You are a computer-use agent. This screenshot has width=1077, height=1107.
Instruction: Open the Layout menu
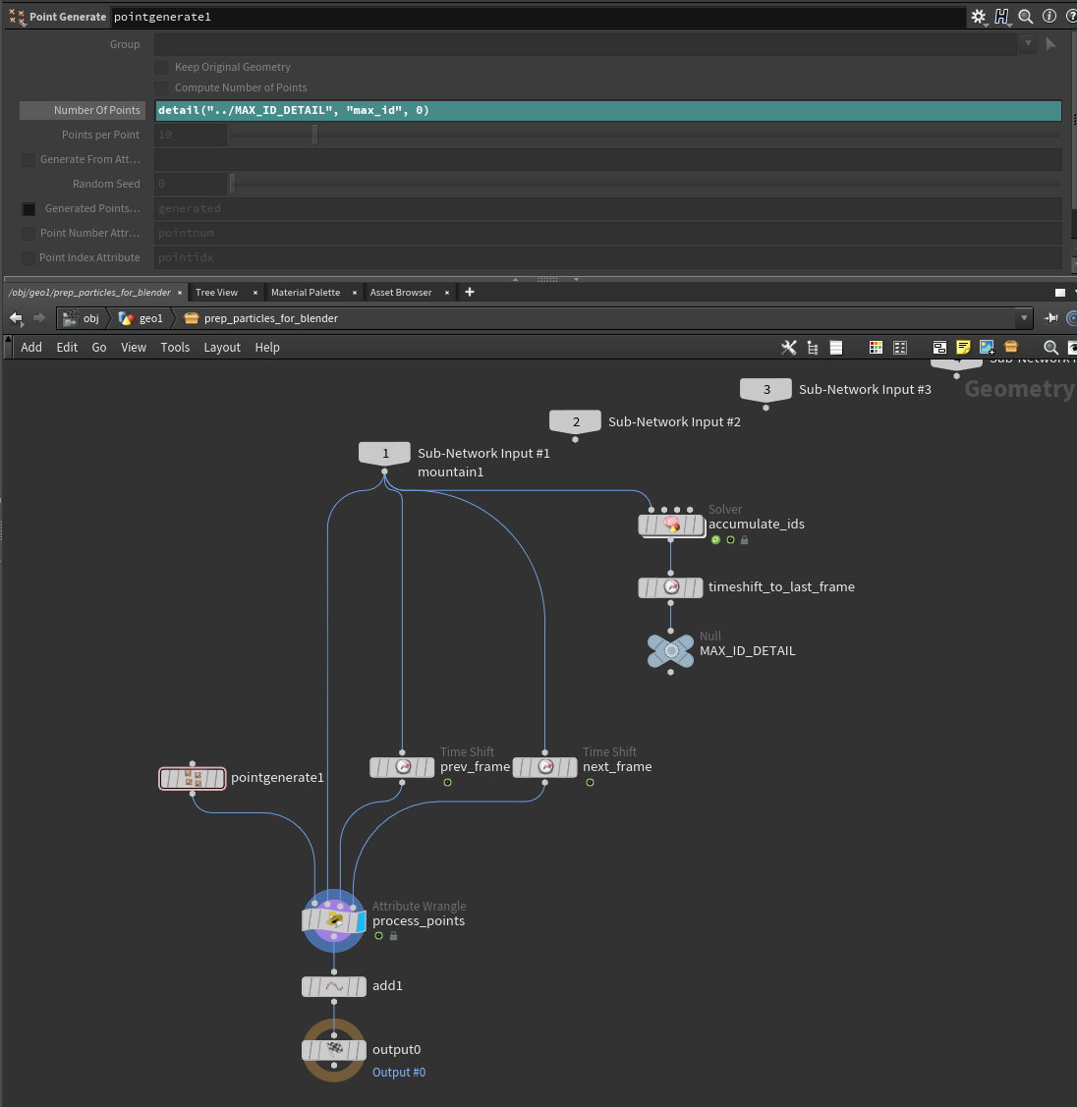222,348
